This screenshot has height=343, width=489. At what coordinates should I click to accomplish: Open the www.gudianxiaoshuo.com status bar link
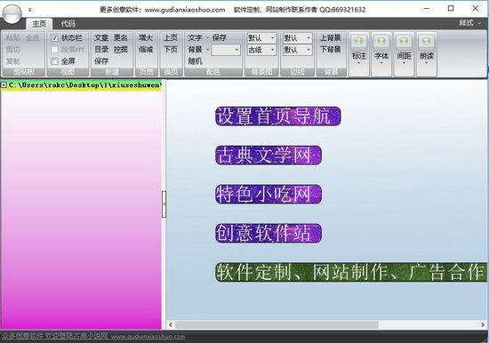click(148, 337)
